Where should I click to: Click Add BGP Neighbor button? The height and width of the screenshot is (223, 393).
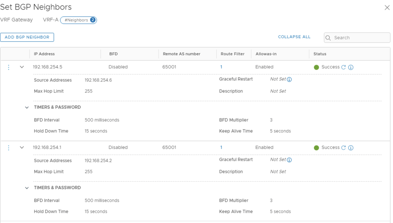(27, 37)
